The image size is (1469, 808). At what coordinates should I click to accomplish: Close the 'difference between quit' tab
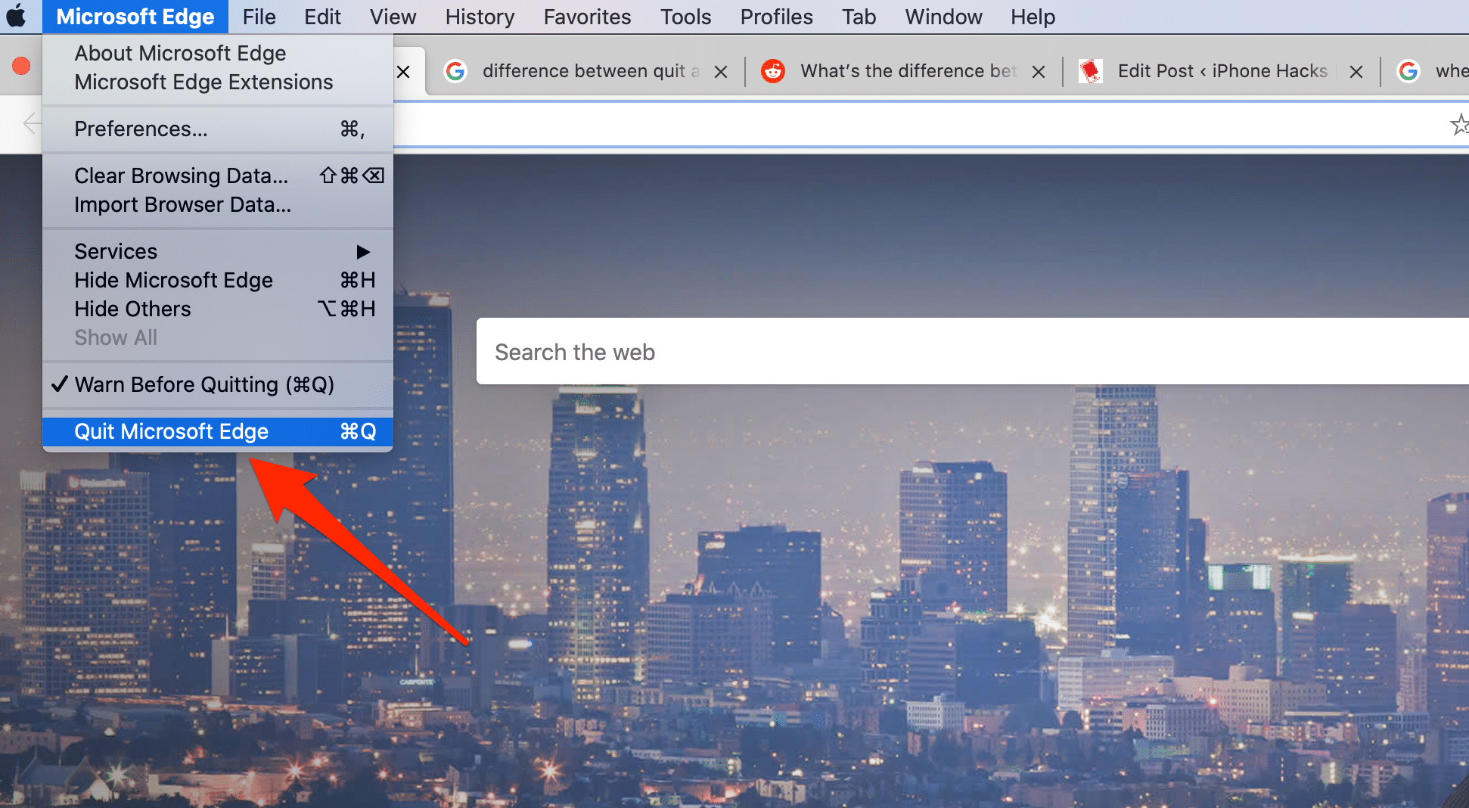pos(721,72)
